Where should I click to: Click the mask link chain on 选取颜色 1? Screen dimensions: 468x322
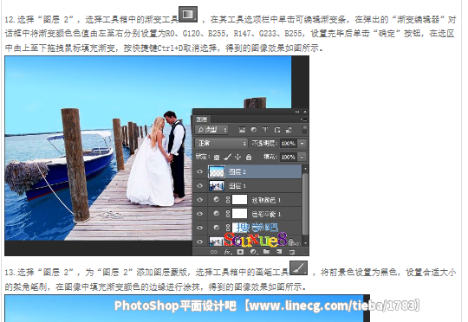click(228, 199)
